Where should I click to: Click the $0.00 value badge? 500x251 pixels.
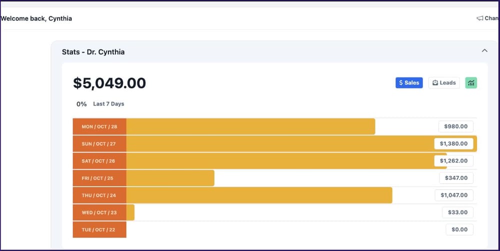click(x=459, y=229)
